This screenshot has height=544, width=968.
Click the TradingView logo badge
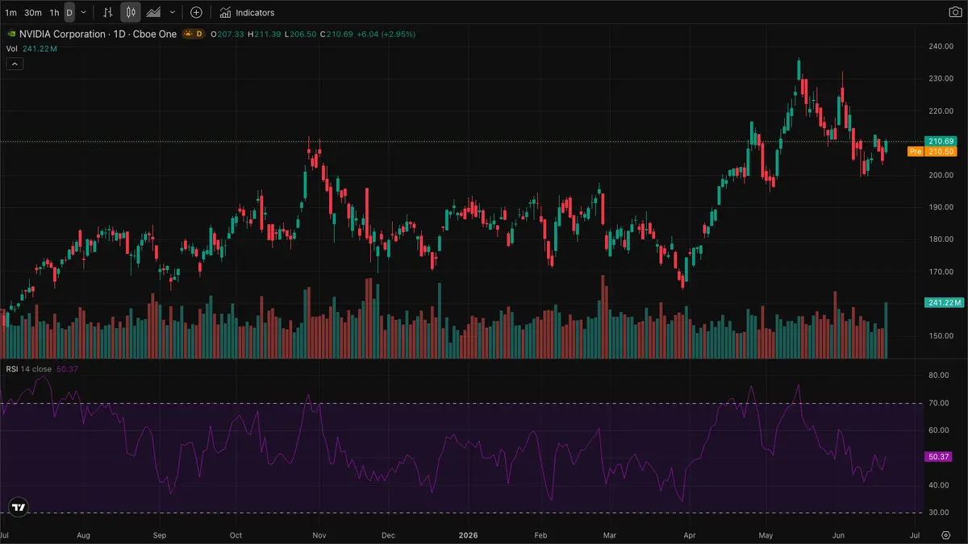(x=19, y=508)
